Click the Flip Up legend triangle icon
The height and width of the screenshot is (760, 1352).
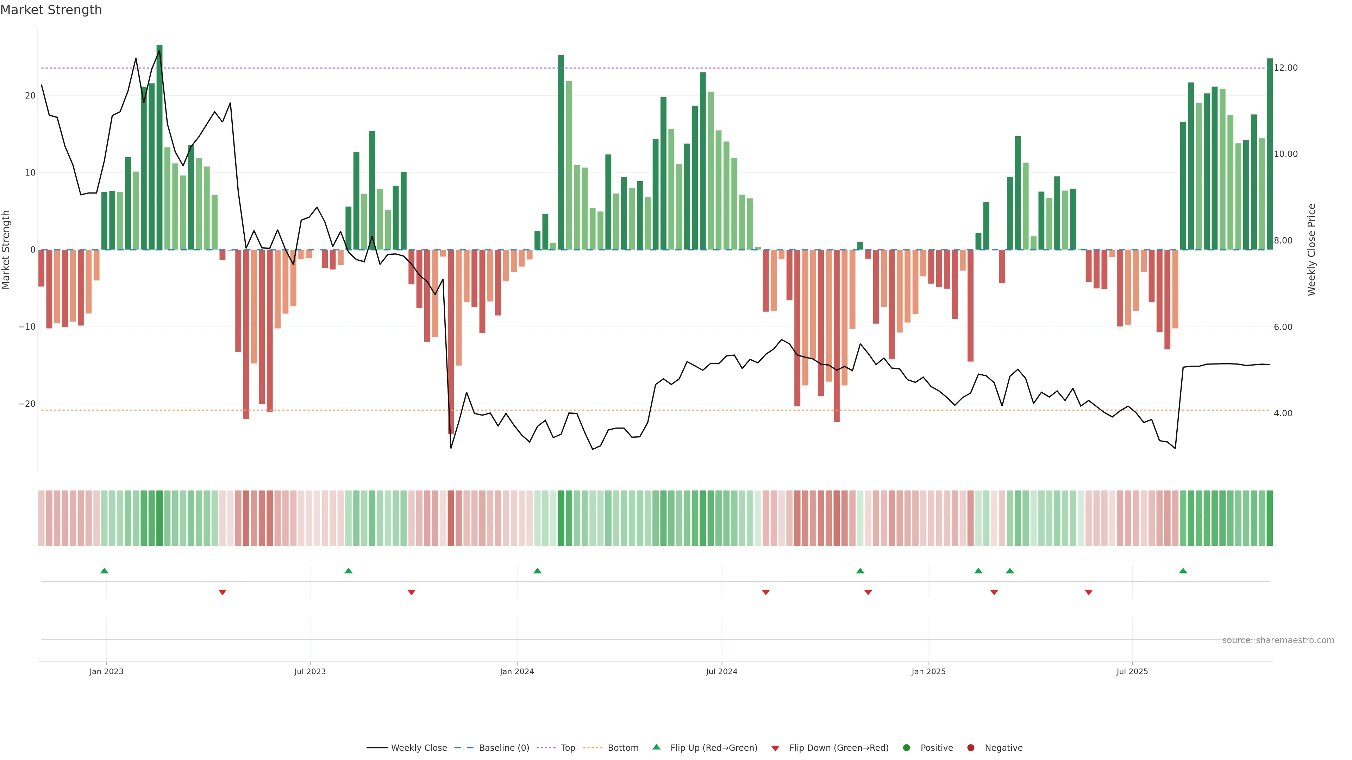(x=656, y=747)
